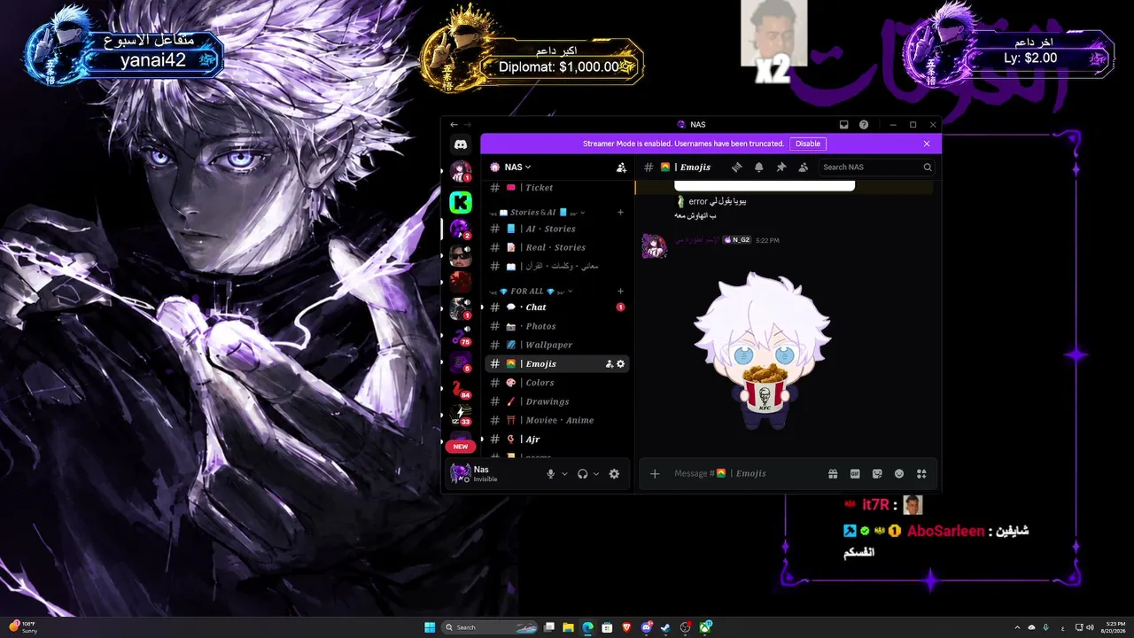The height and width of the screenshot is (638, 1134).
Task: Open the taskbar clock and date
Action: (x=1115, y=627)
